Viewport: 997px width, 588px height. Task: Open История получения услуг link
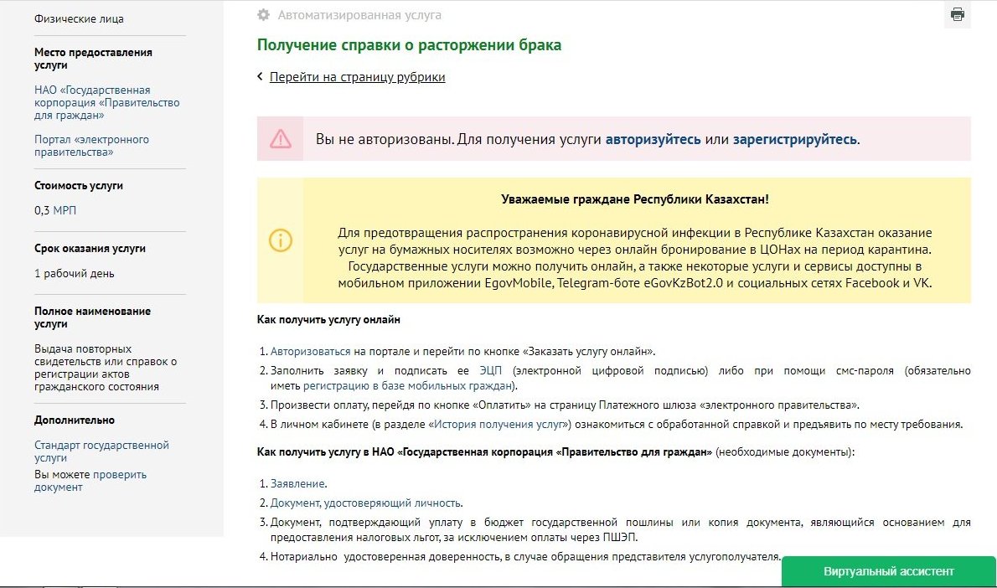499,424
